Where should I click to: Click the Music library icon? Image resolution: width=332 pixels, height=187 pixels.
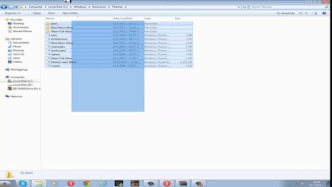10,46
